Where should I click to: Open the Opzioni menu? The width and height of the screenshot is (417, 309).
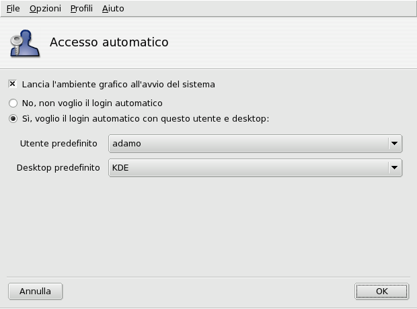[45, 9]
